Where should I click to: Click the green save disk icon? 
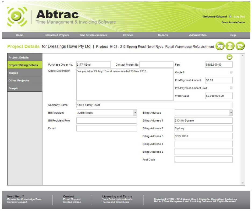(x=229, y=57)
